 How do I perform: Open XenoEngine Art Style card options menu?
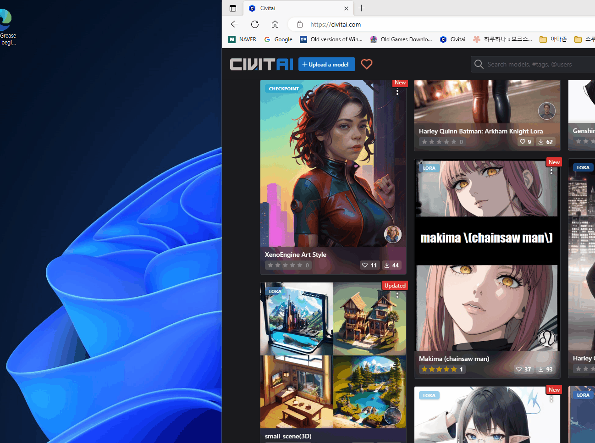click(397, 92)
